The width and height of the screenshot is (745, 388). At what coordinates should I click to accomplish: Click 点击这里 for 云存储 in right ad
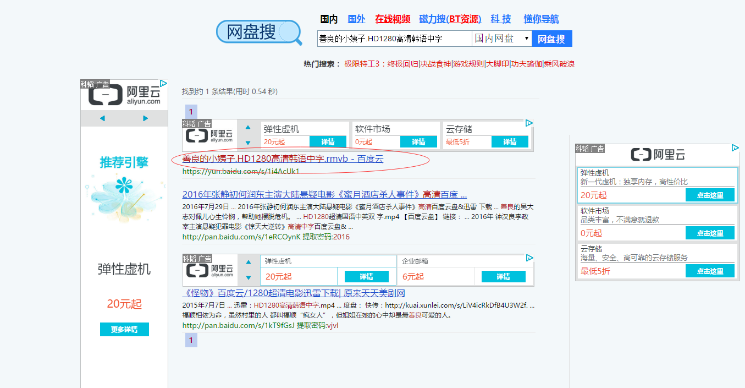coord(710,271)
